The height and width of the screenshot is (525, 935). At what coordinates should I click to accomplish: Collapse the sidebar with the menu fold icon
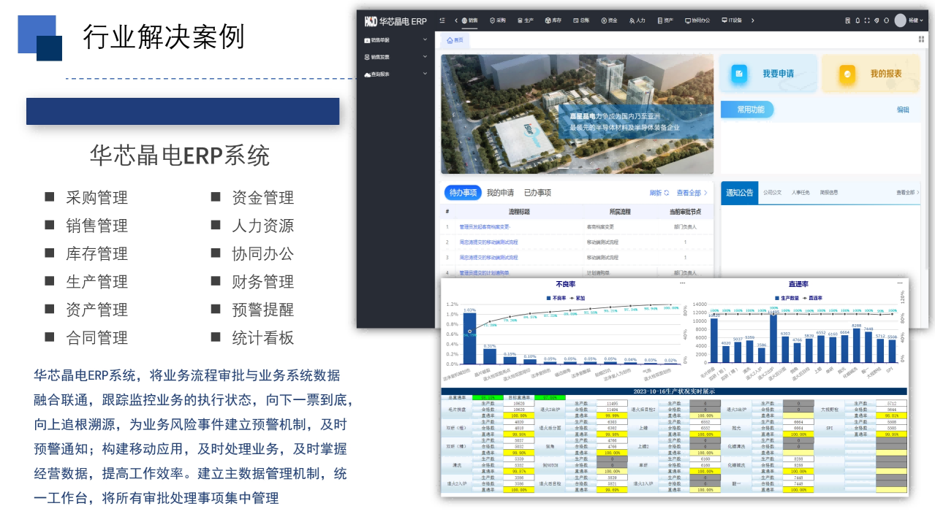pos(442,21)
